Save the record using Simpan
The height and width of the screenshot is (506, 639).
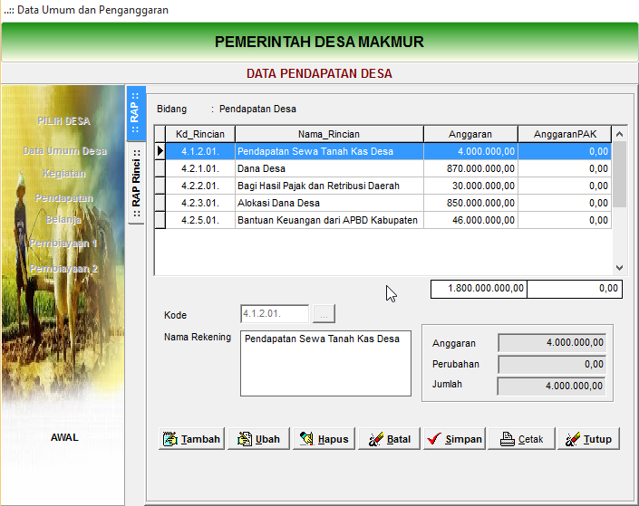[x=454, y=439]
